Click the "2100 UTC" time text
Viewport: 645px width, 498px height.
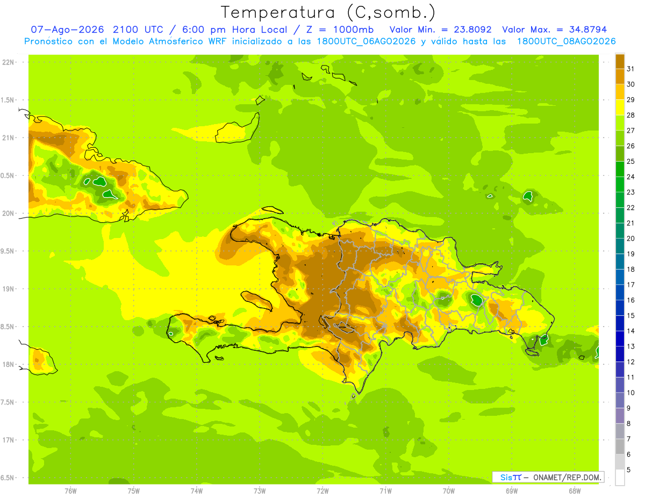point(139,30)
